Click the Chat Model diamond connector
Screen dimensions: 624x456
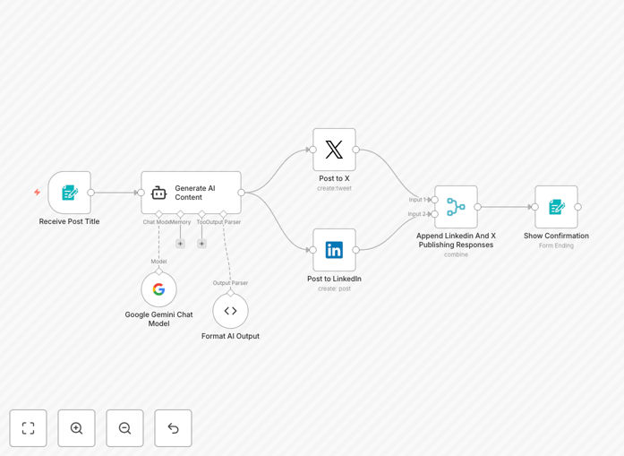pos(158,214)
